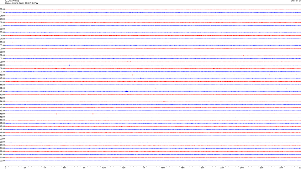Select the 01:30 trace time label
Image resolution: width=301 pixels, height=169 pixels.
pyautogui.click(x=2, y=19)
